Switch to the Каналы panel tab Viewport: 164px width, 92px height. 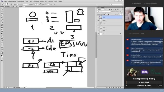click(x=102, y=7)
